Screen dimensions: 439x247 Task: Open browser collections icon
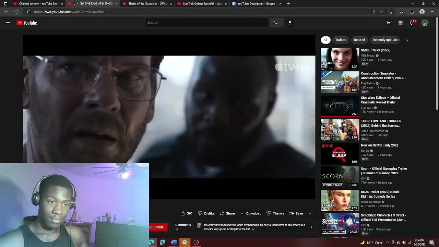(412, 12)
